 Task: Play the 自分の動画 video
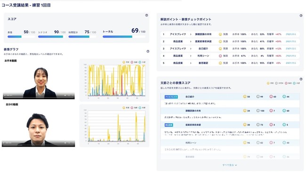coord(4,143)
